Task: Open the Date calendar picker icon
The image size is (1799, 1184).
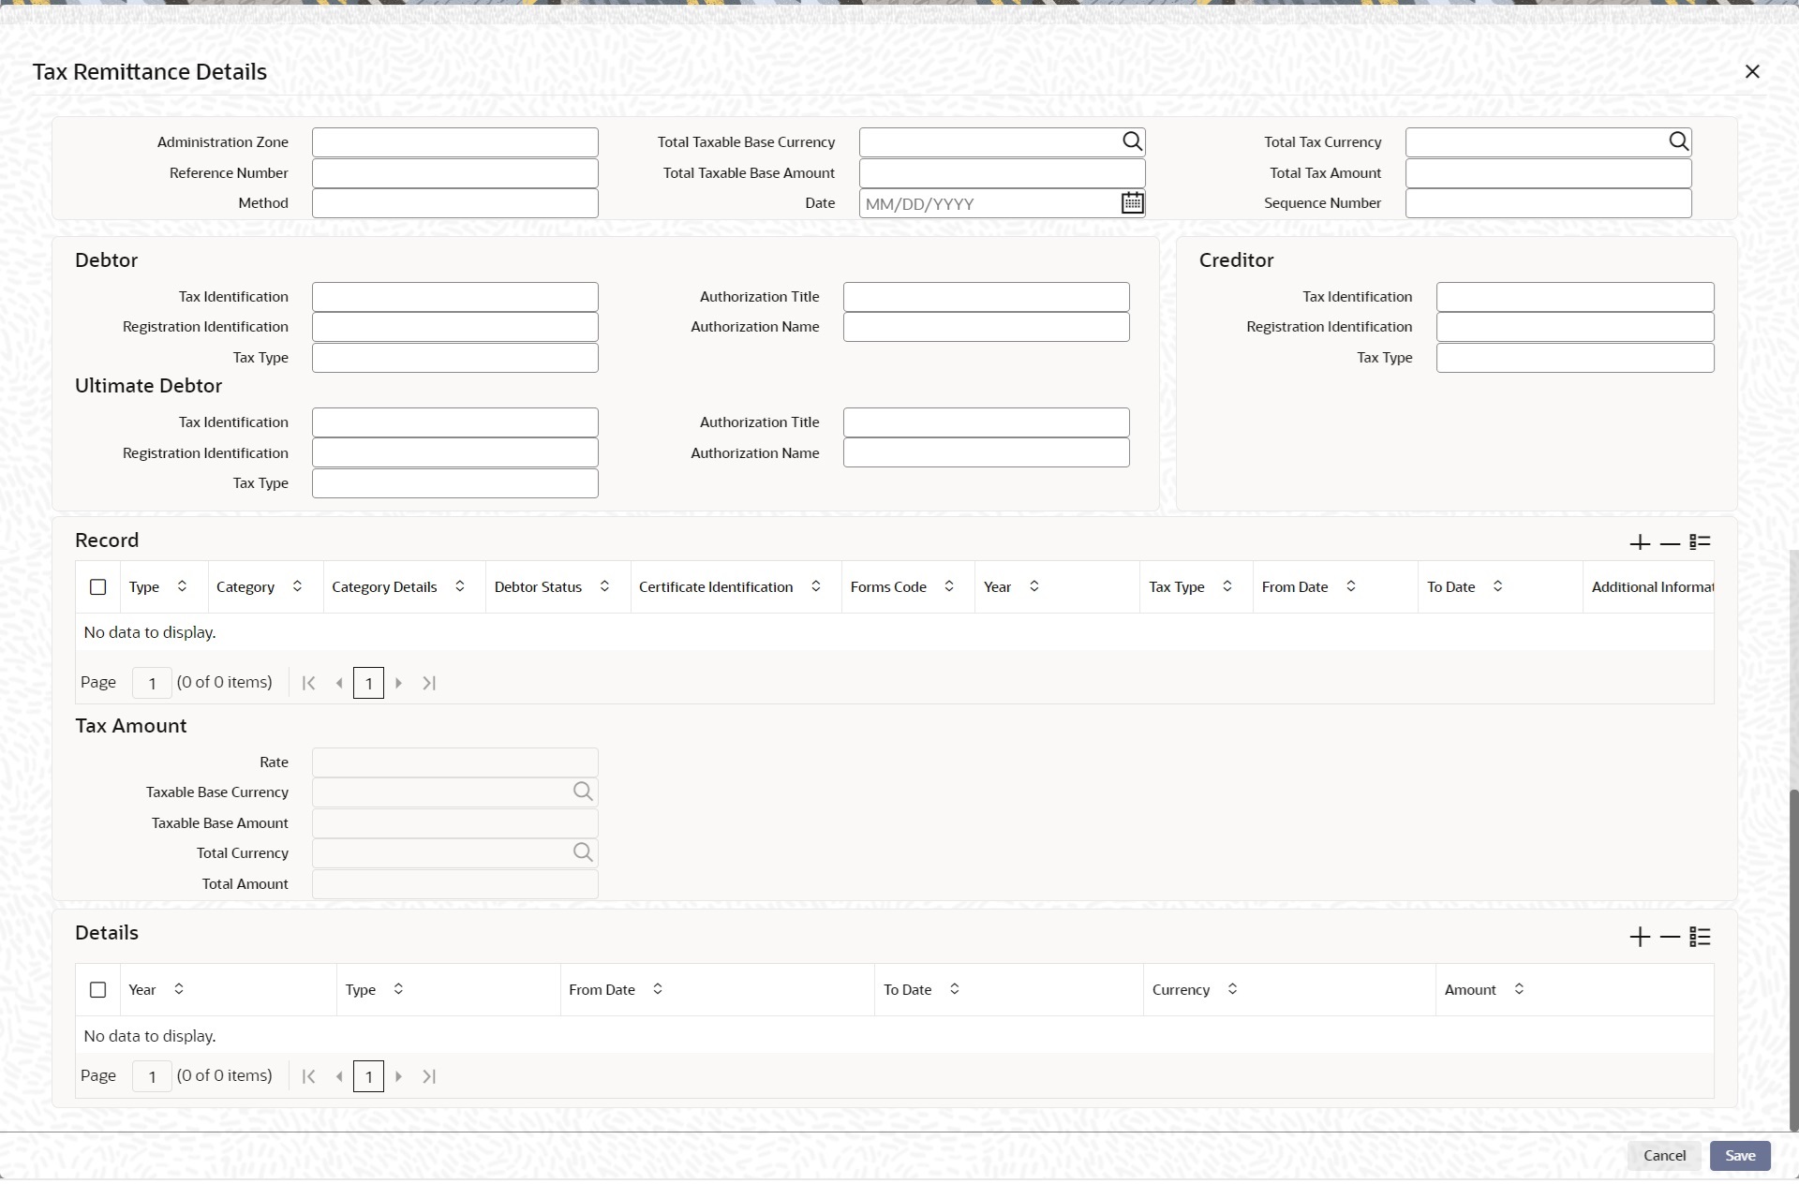Action: click(1132, 202)
